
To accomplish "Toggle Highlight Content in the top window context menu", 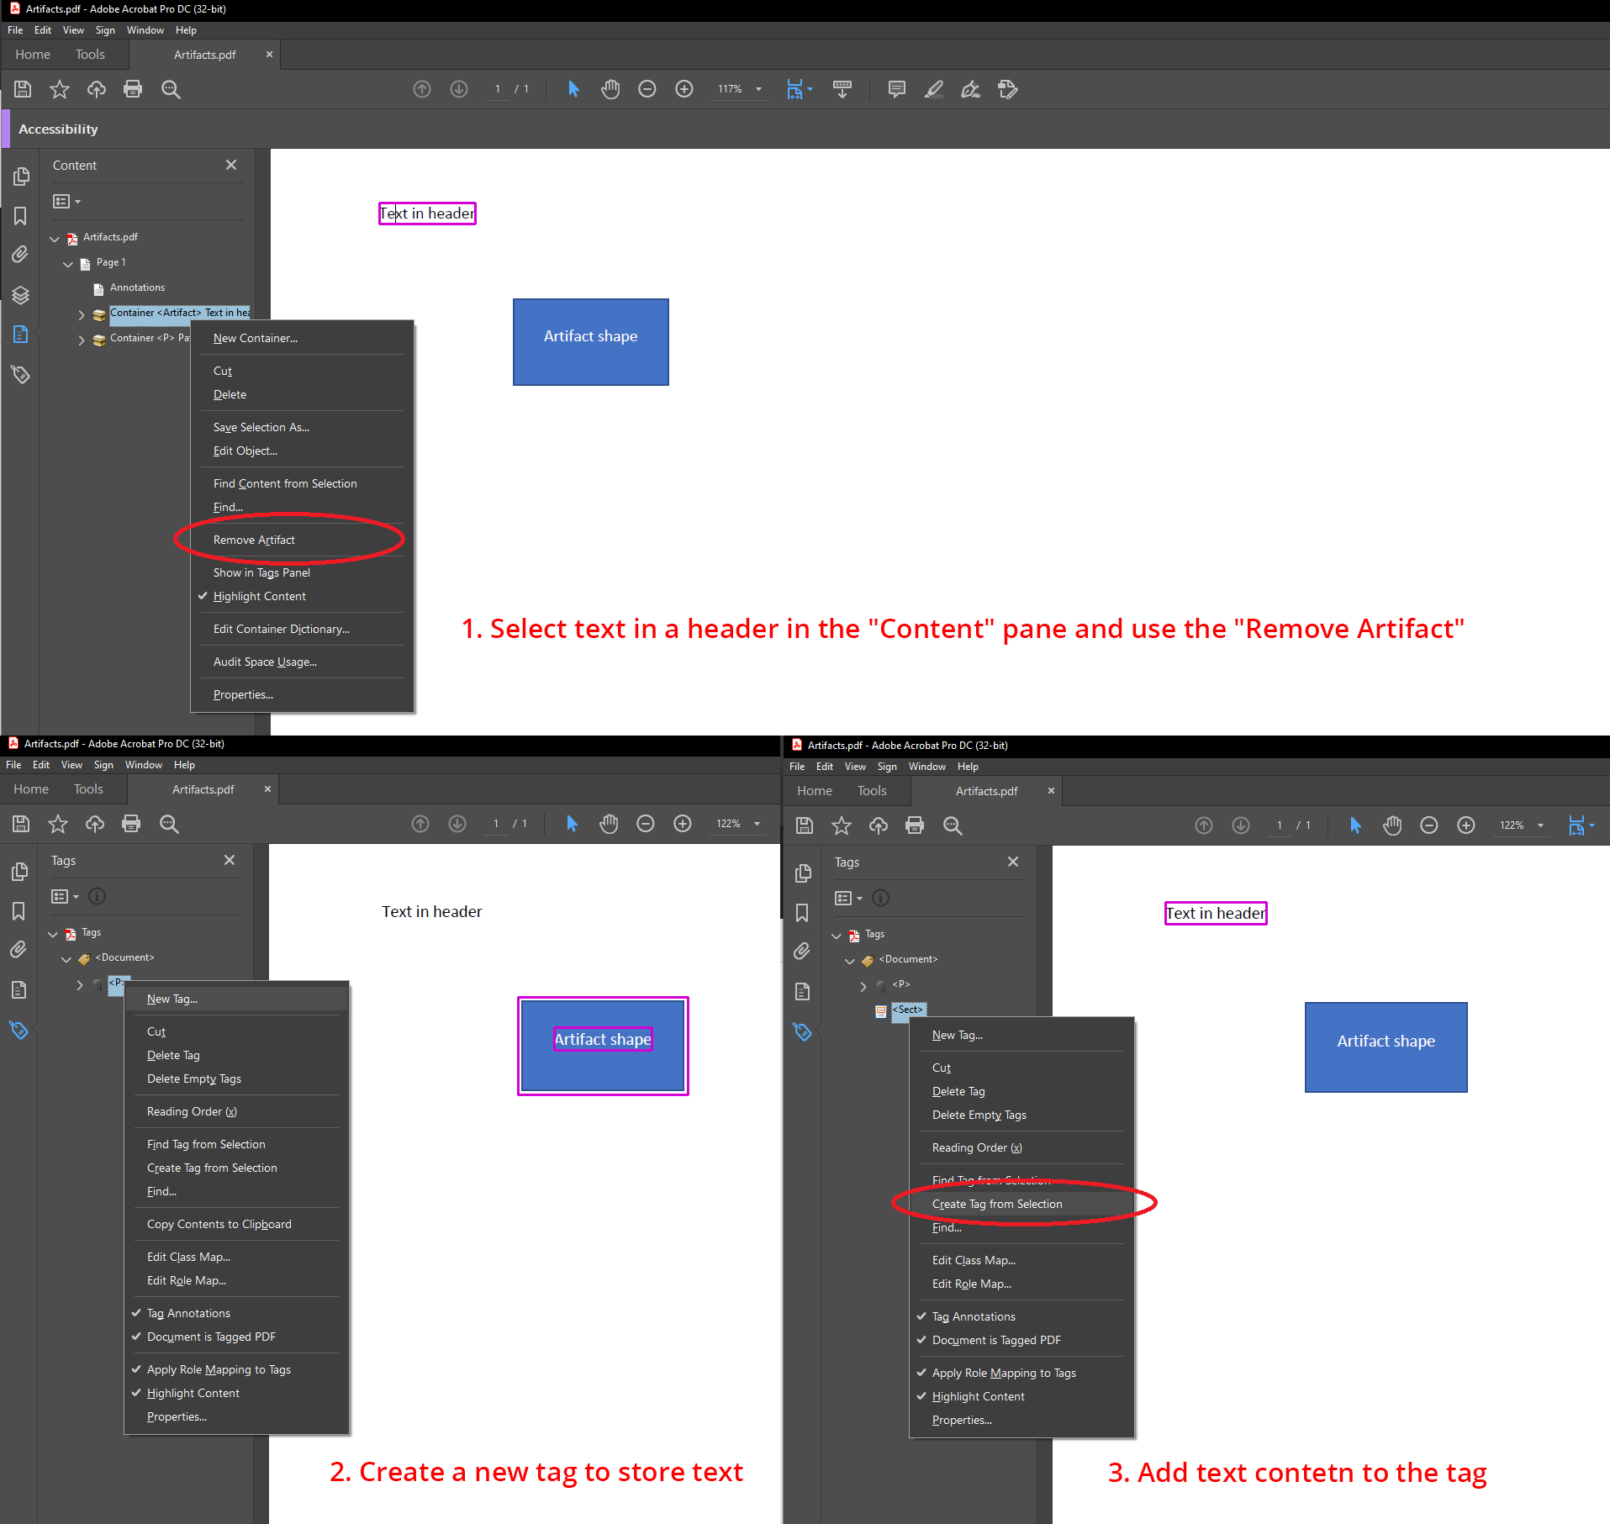I will (259, 596).
